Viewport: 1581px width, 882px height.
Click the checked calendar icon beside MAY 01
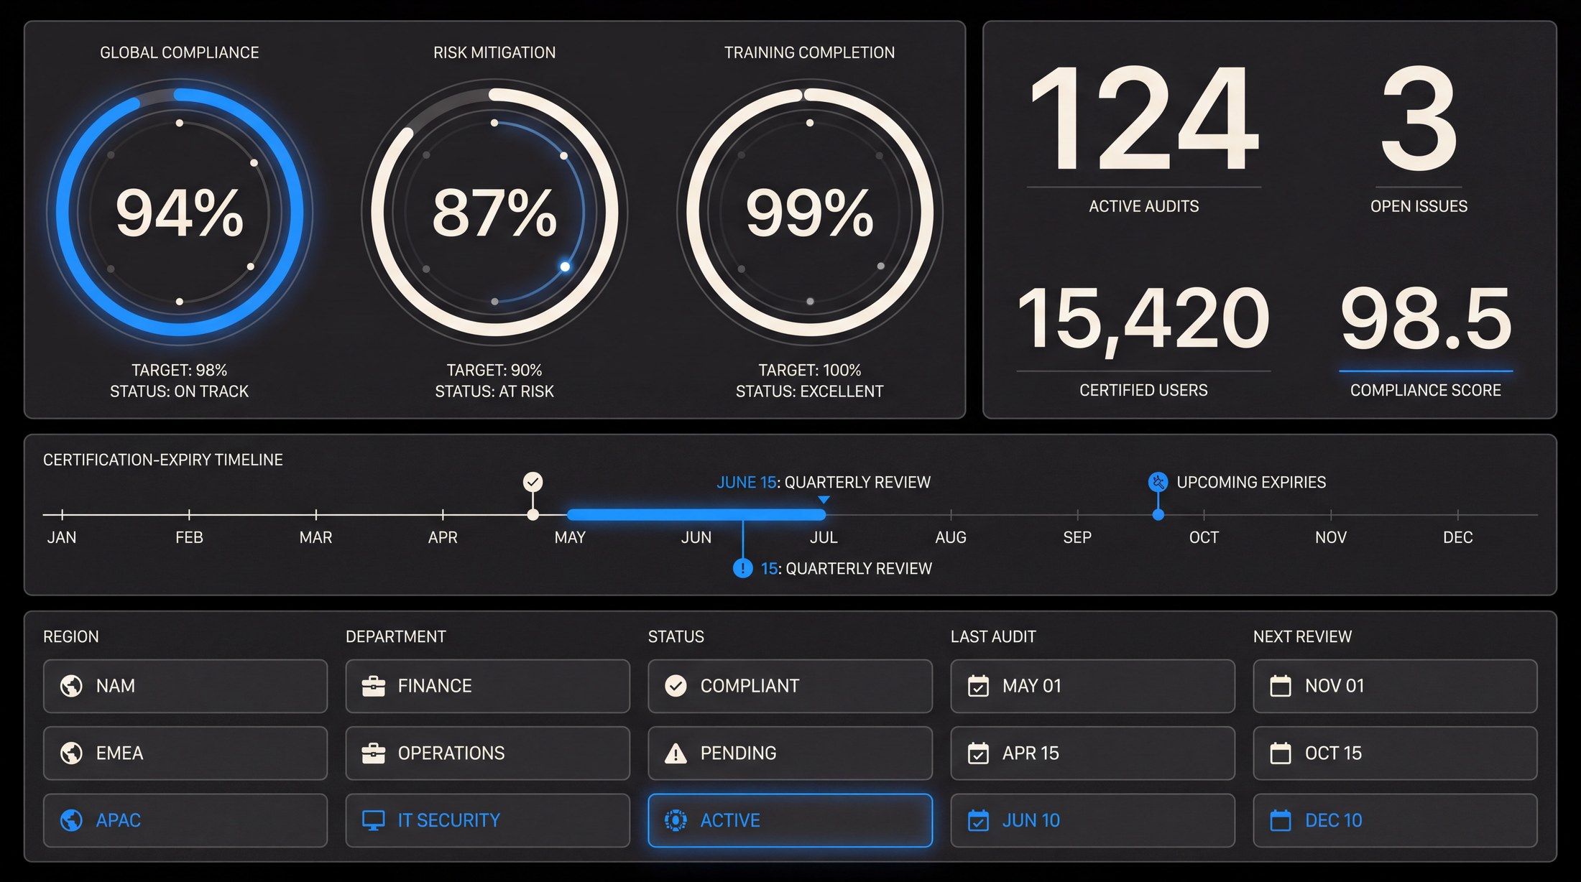point(978,686)
